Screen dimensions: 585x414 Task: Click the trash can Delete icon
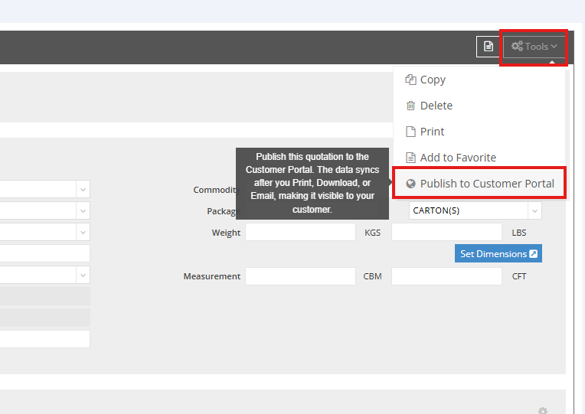point(410,106)
